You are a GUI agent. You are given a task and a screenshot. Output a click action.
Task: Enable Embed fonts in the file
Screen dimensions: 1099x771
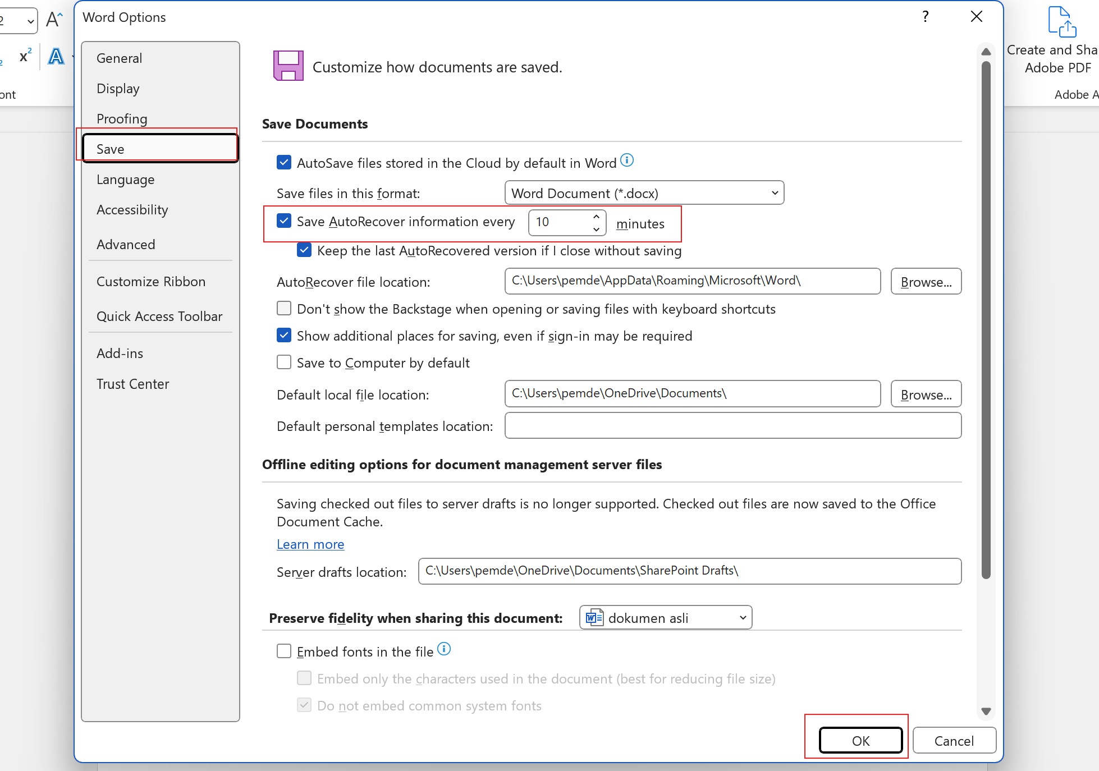pyautogui.click(x=284, y=650)
